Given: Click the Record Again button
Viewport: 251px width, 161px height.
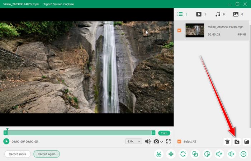Looking at the screenshot, I should coord(47,154).
